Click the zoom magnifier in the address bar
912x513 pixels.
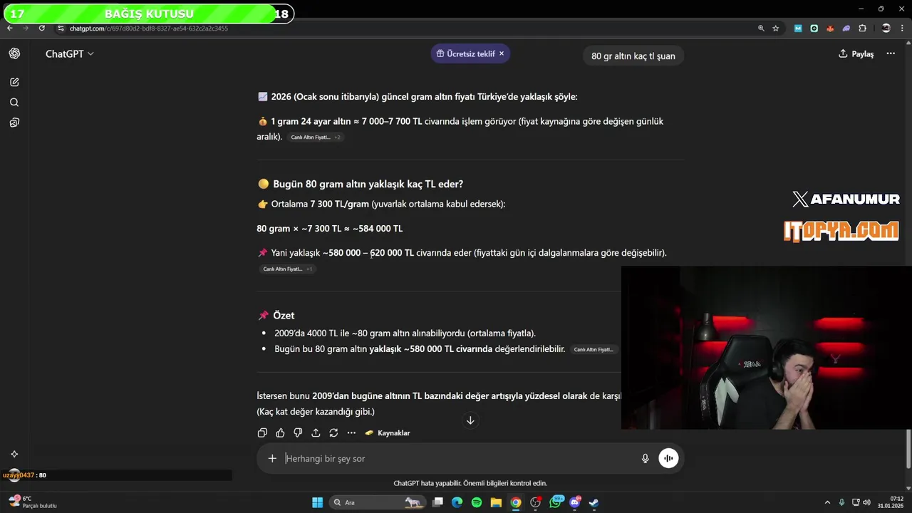point(761,28)
